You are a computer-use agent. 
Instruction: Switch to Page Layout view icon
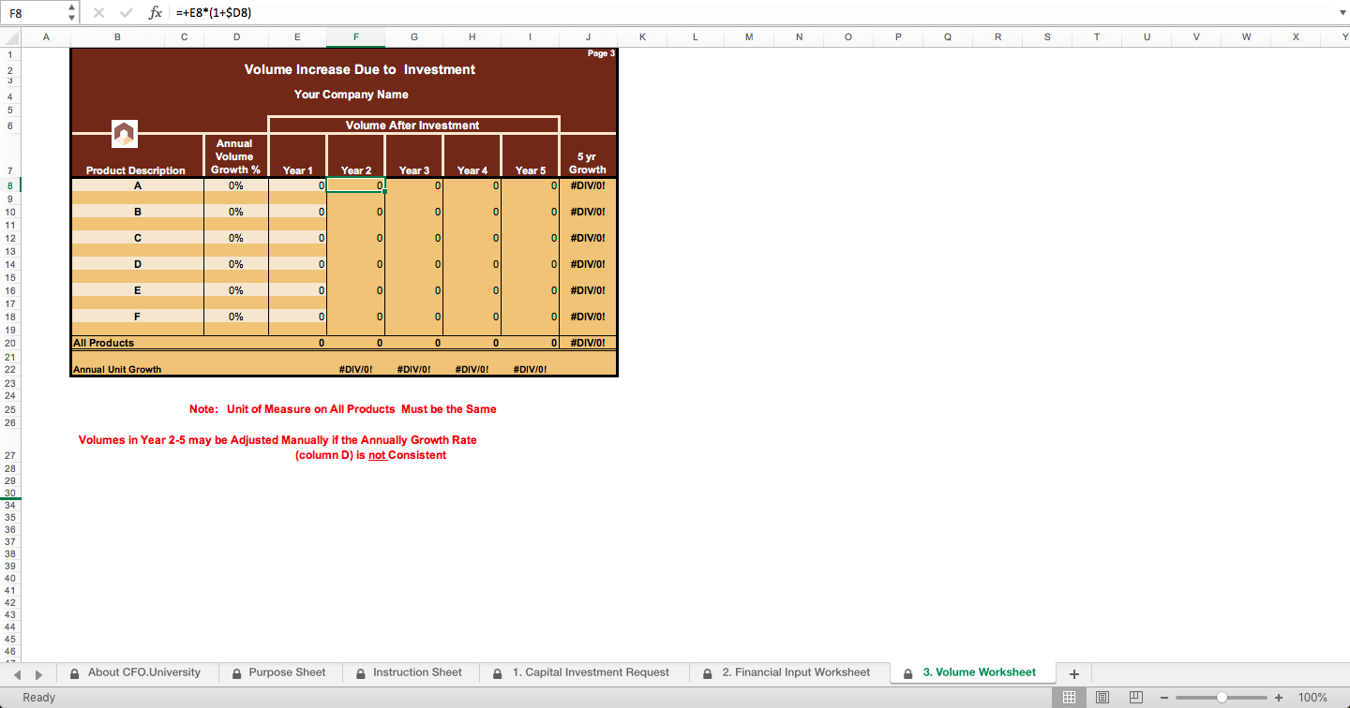[x=1102, y=698]
